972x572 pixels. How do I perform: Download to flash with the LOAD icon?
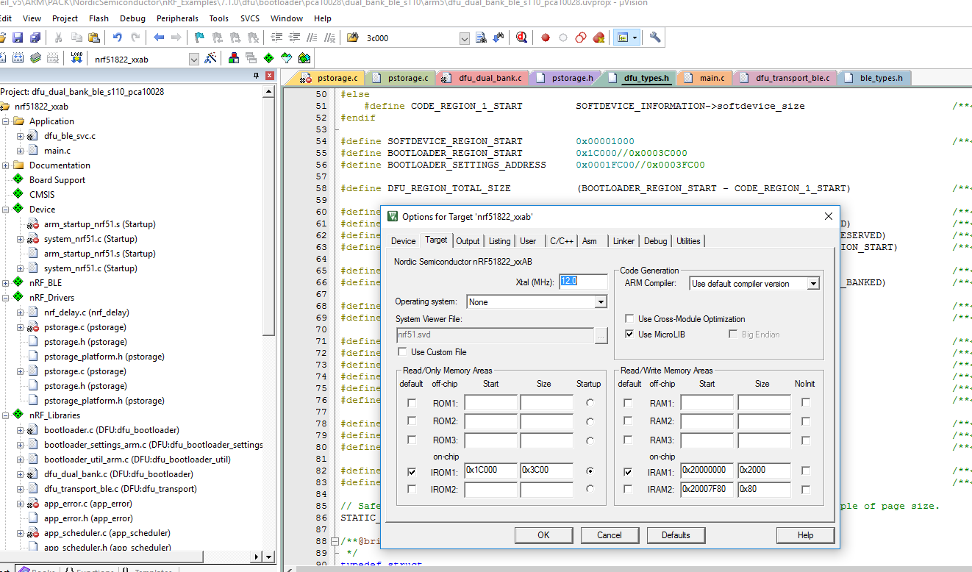tap(76, 59)
